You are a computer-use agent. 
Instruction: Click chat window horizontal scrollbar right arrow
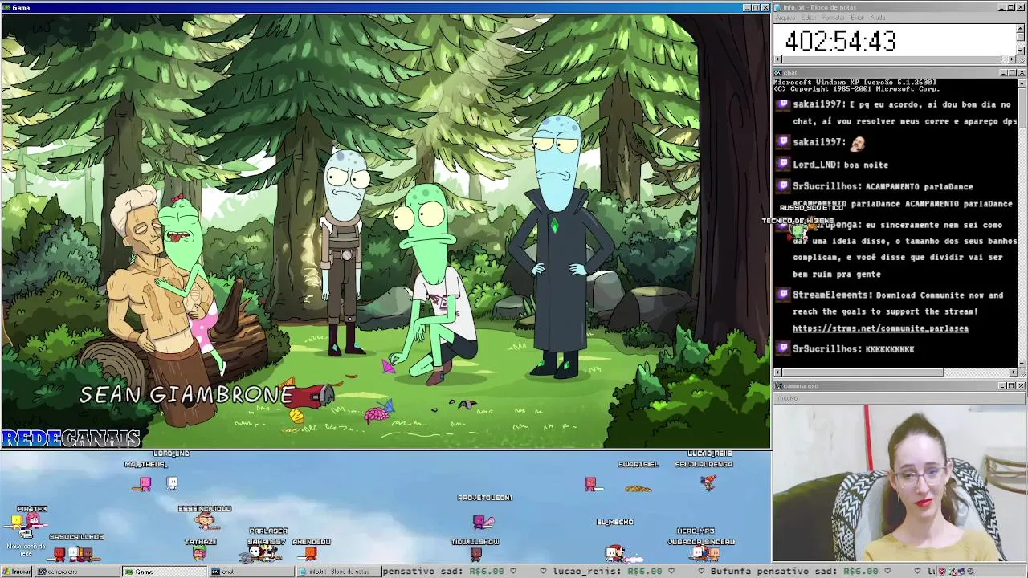click(x=1013, y=372)
